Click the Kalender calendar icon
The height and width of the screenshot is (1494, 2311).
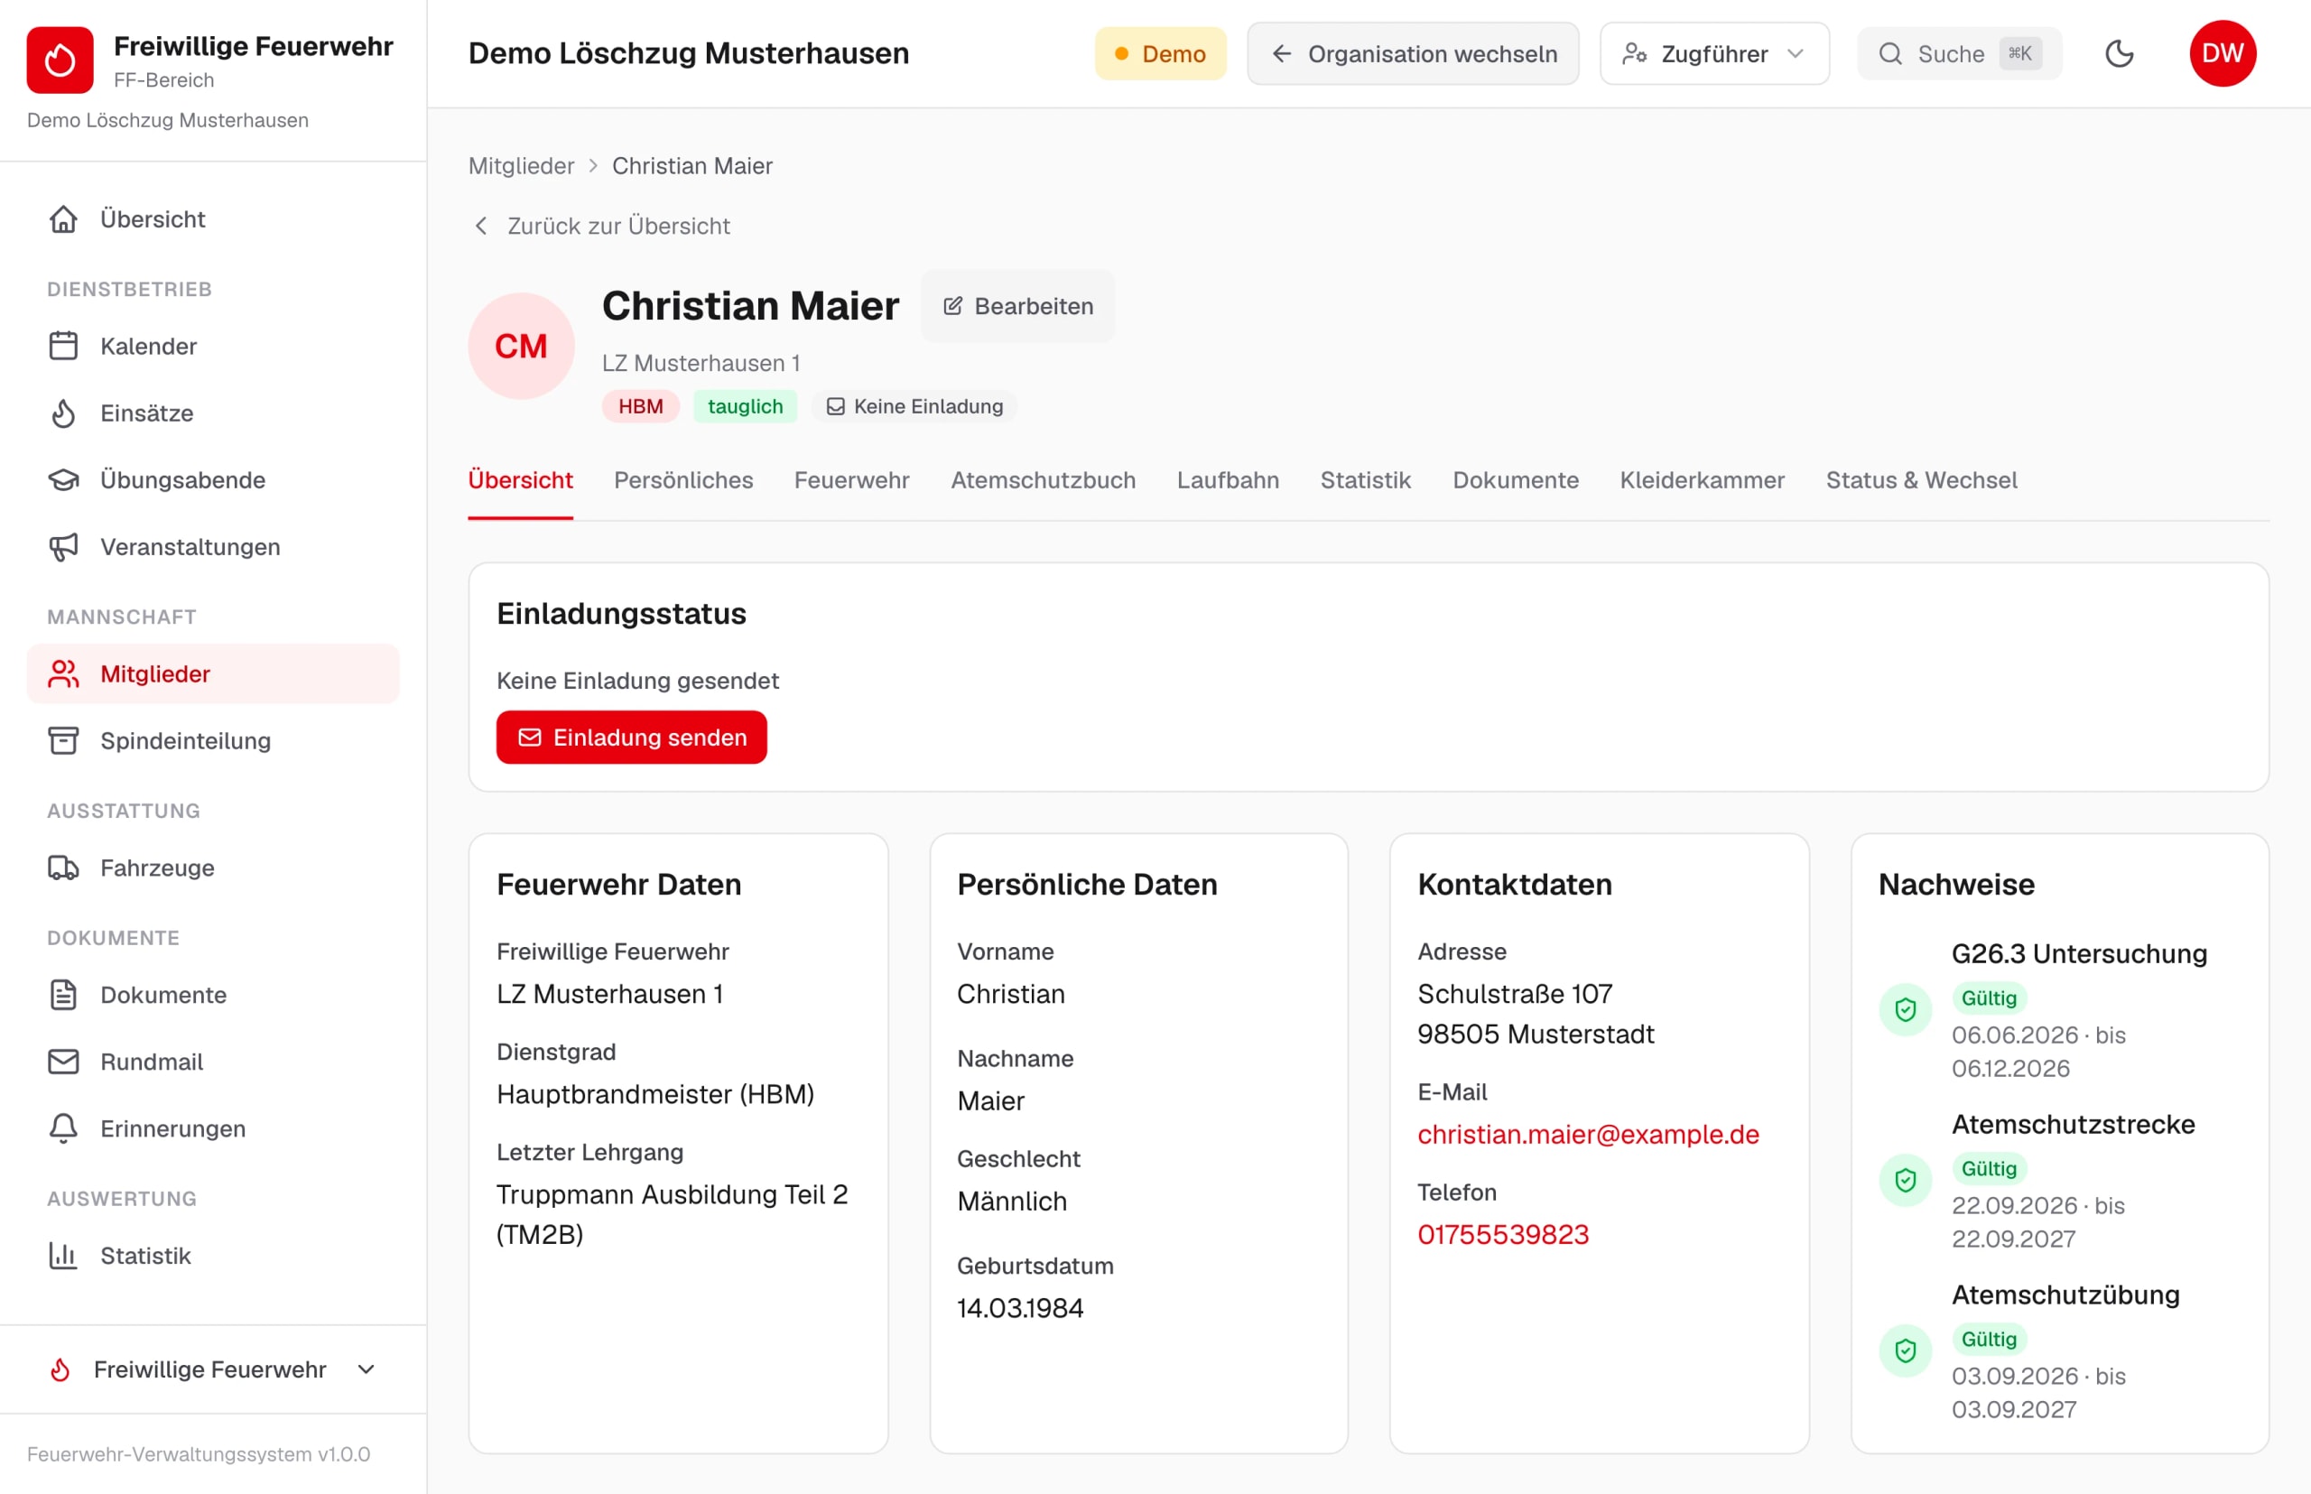63,347
